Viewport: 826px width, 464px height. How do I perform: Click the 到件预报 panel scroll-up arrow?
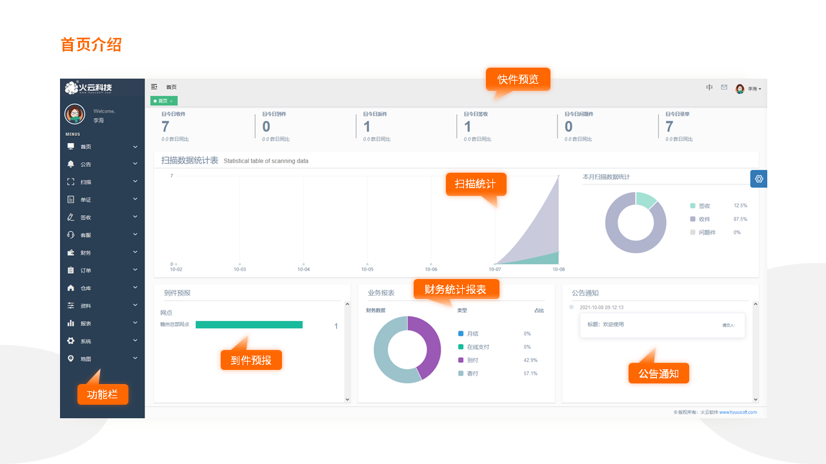pyautogui.click(x=347, y=304)
